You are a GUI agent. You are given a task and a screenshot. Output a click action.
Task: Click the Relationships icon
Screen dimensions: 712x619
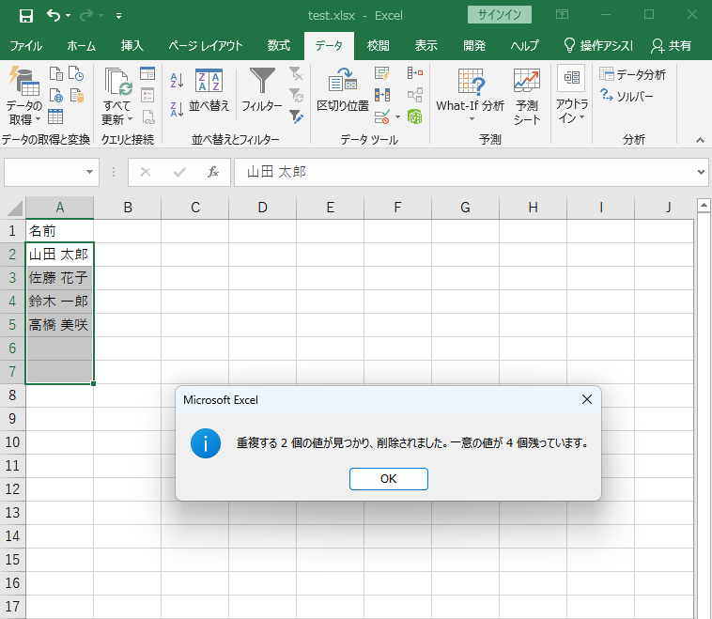[x=414, y=95]
